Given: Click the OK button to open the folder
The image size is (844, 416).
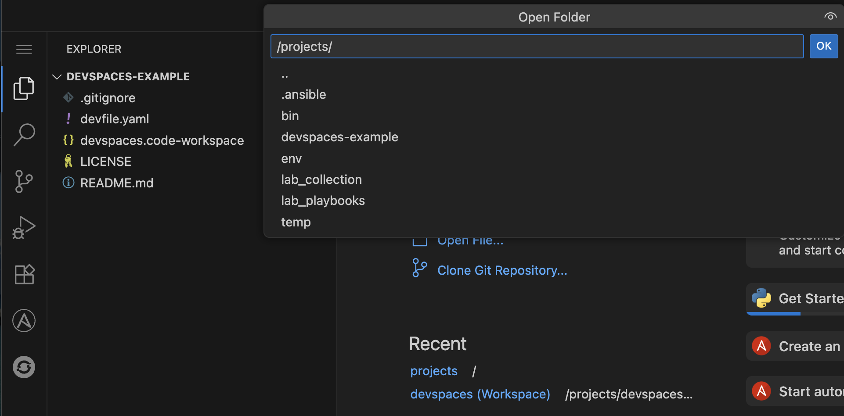Looking at the screenshot, I should (x=824, y=46).
